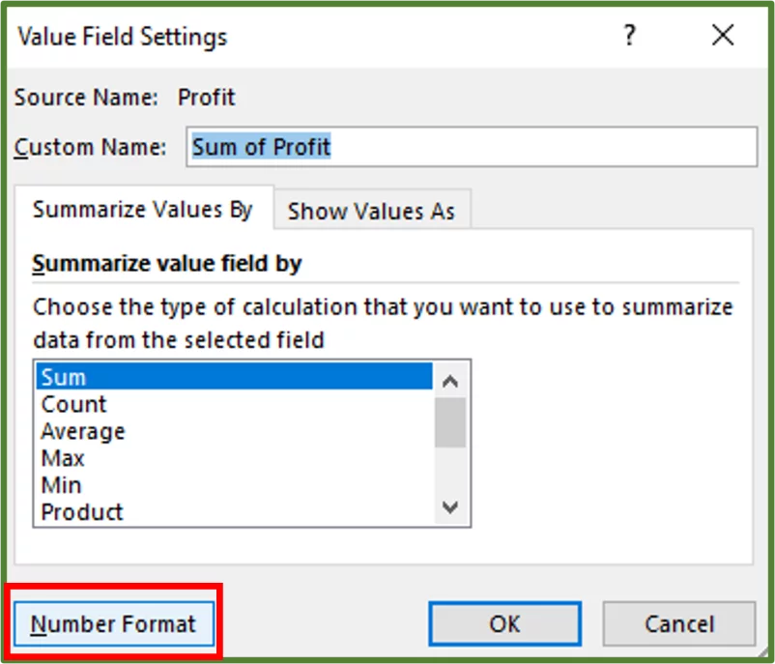Click the Value Field Settings title bar

click(x=121, y=36)
